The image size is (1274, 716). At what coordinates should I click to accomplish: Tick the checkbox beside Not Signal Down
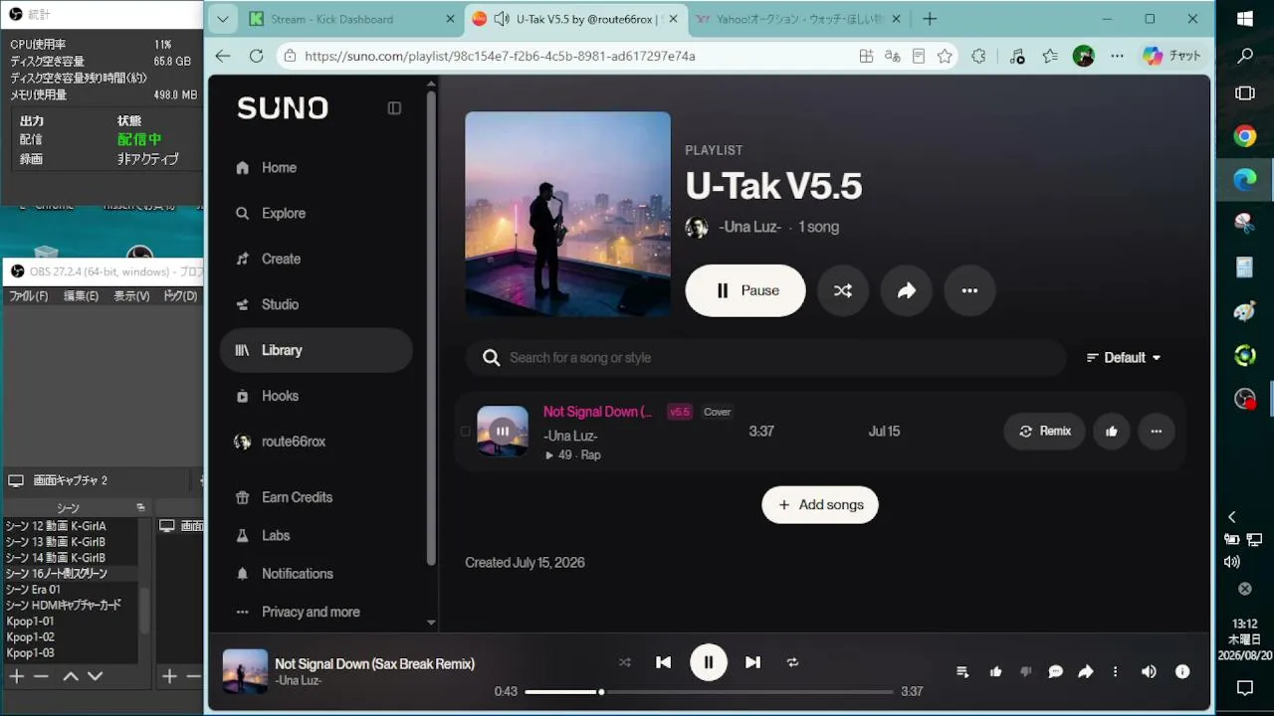click(465, 432)
